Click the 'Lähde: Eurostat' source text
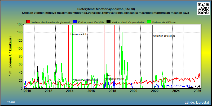Image resolution: width=212 pixels, height=106 pixels. pos(197,102)
